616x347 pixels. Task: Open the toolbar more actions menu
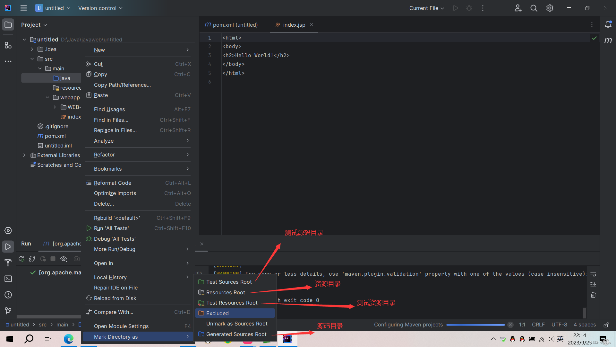(483, 8)
